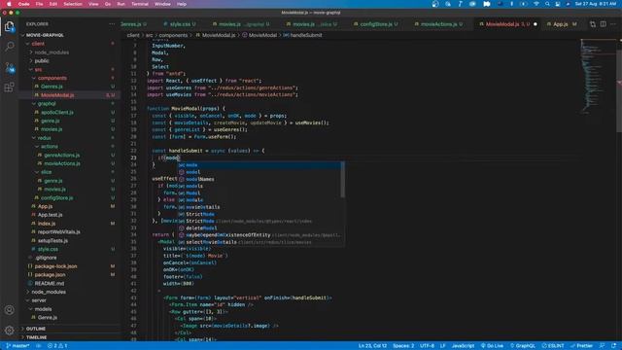Open the Terminal menu
This screenshot has width=622, height=350.
coord(140,4)
